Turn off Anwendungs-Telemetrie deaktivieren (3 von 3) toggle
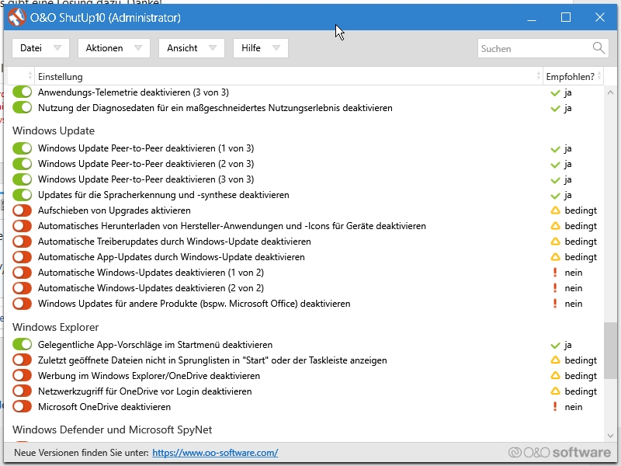 (x=22, y=92)
